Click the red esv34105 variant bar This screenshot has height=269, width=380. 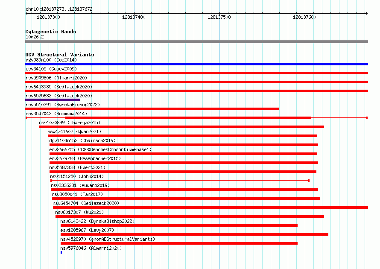196,73
